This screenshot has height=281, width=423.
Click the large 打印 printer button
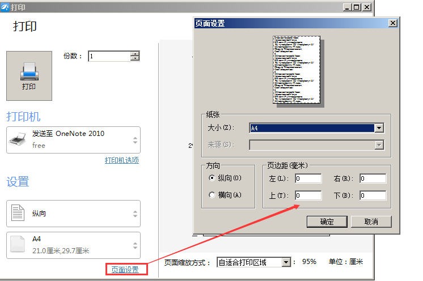[x=29, y=76]
